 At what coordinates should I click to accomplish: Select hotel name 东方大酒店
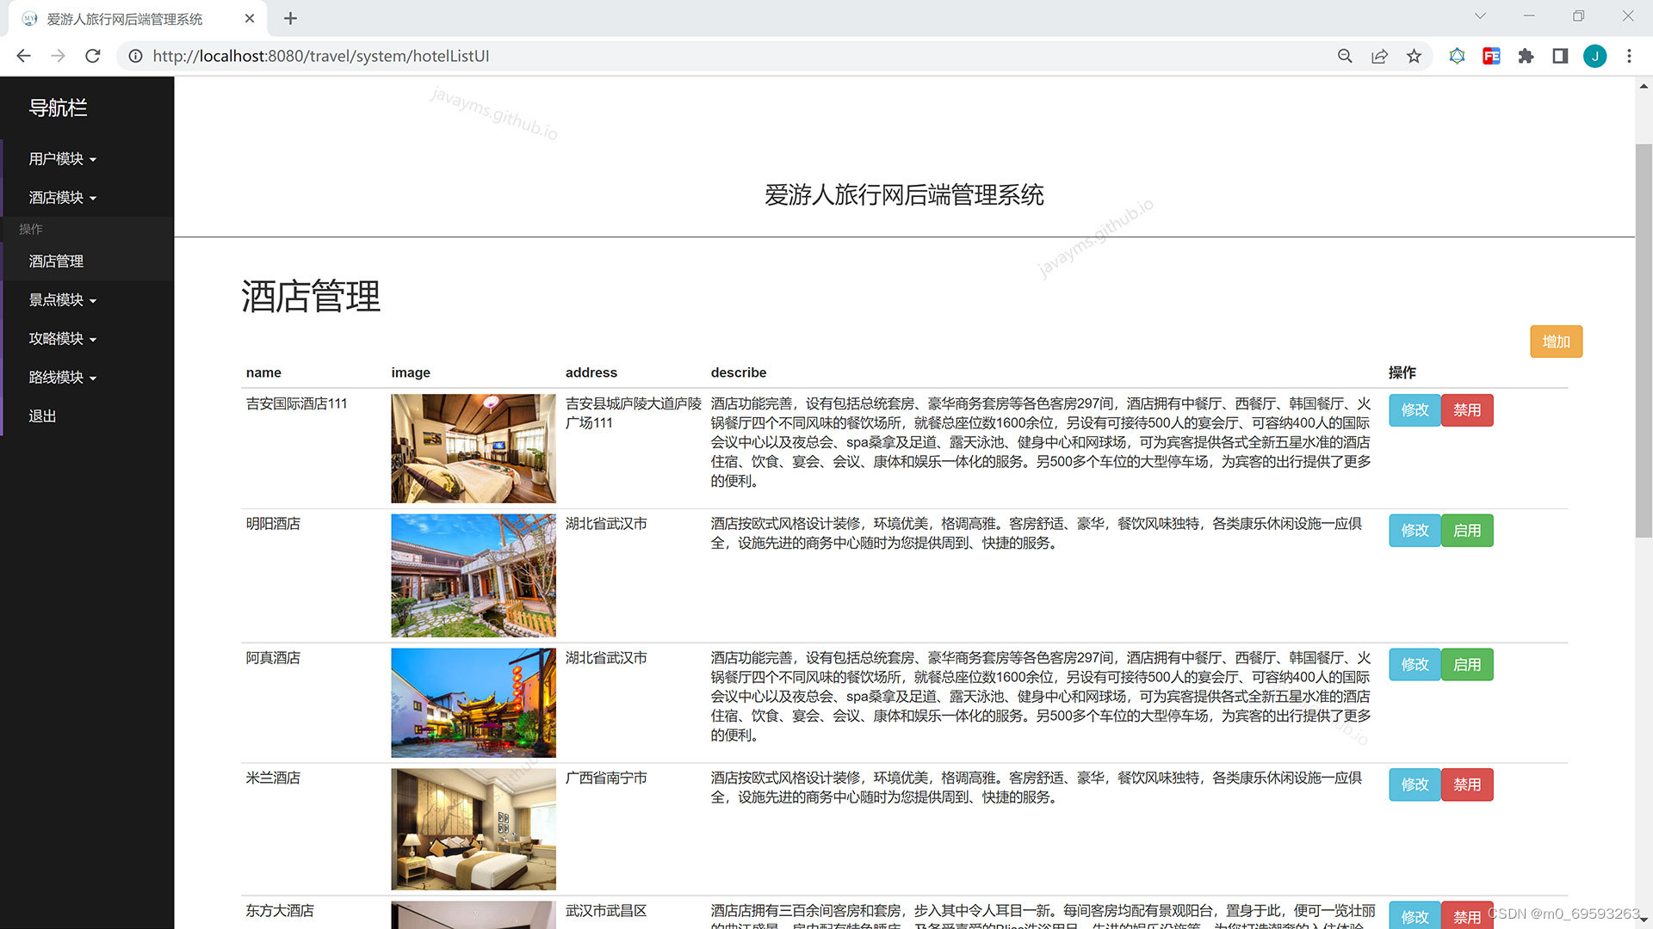point(280,911)
